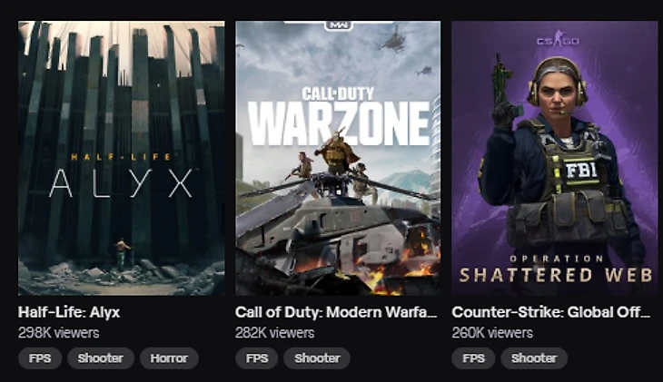
Task: Click the Horror tag
Action: (x=169, y=358)
